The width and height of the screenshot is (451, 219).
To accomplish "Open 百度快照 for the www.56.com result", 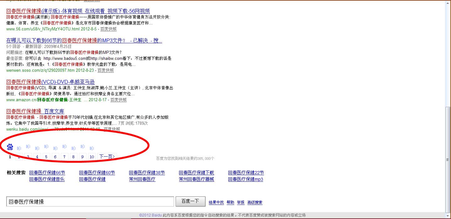I will [x=108, y=29].
